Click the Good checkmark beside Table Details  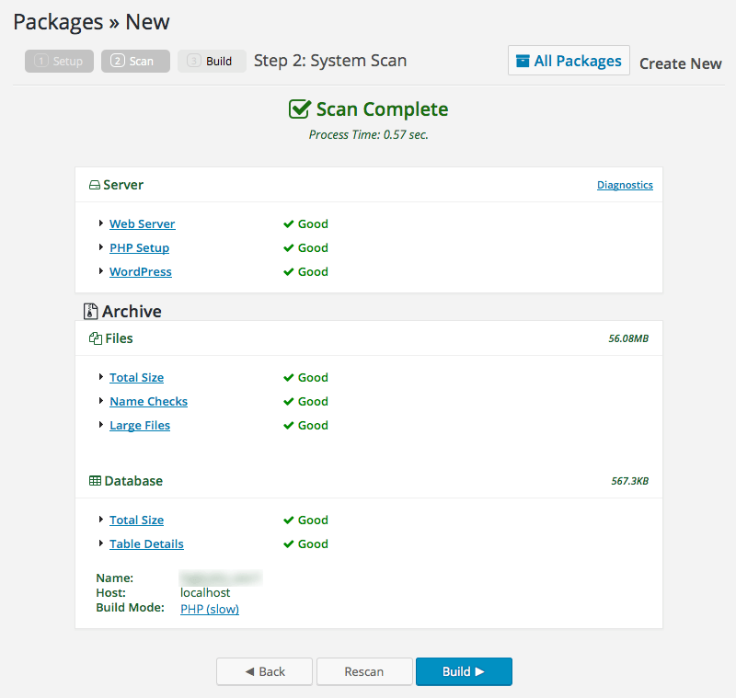pyautogui.click(x=286, y=544)
